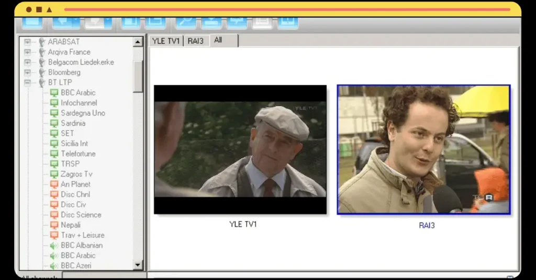Click the channel list scroll up arrow
Screen dimensions: 536x280
[x=138, y=42]
